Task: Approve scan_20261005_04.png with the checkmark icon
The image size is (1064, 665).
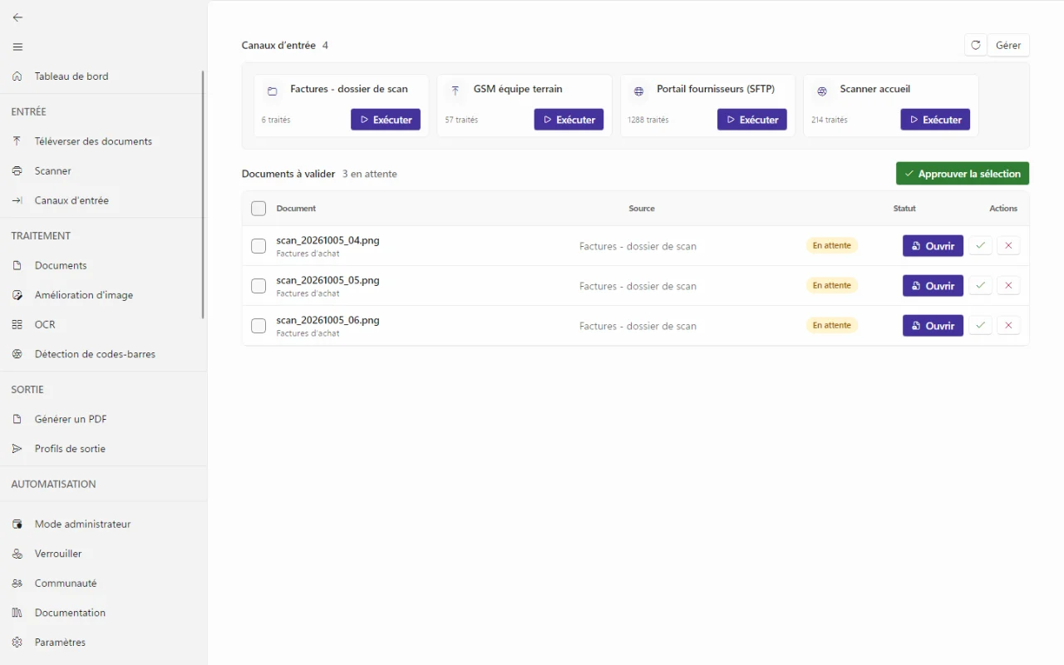Action: click(981, 245)
